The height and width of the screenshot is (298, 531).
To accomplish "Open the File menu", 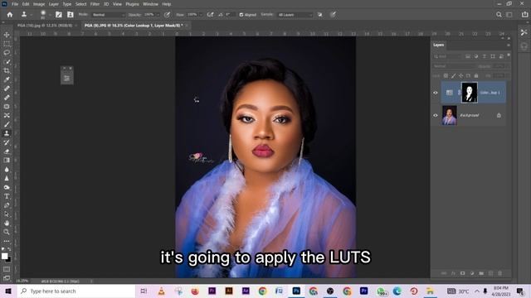I will pyautogui.click(x=15, y=4).
